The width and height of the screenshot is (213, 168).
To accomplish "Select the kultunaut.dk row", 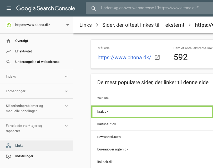I will (x=152, y=124).
